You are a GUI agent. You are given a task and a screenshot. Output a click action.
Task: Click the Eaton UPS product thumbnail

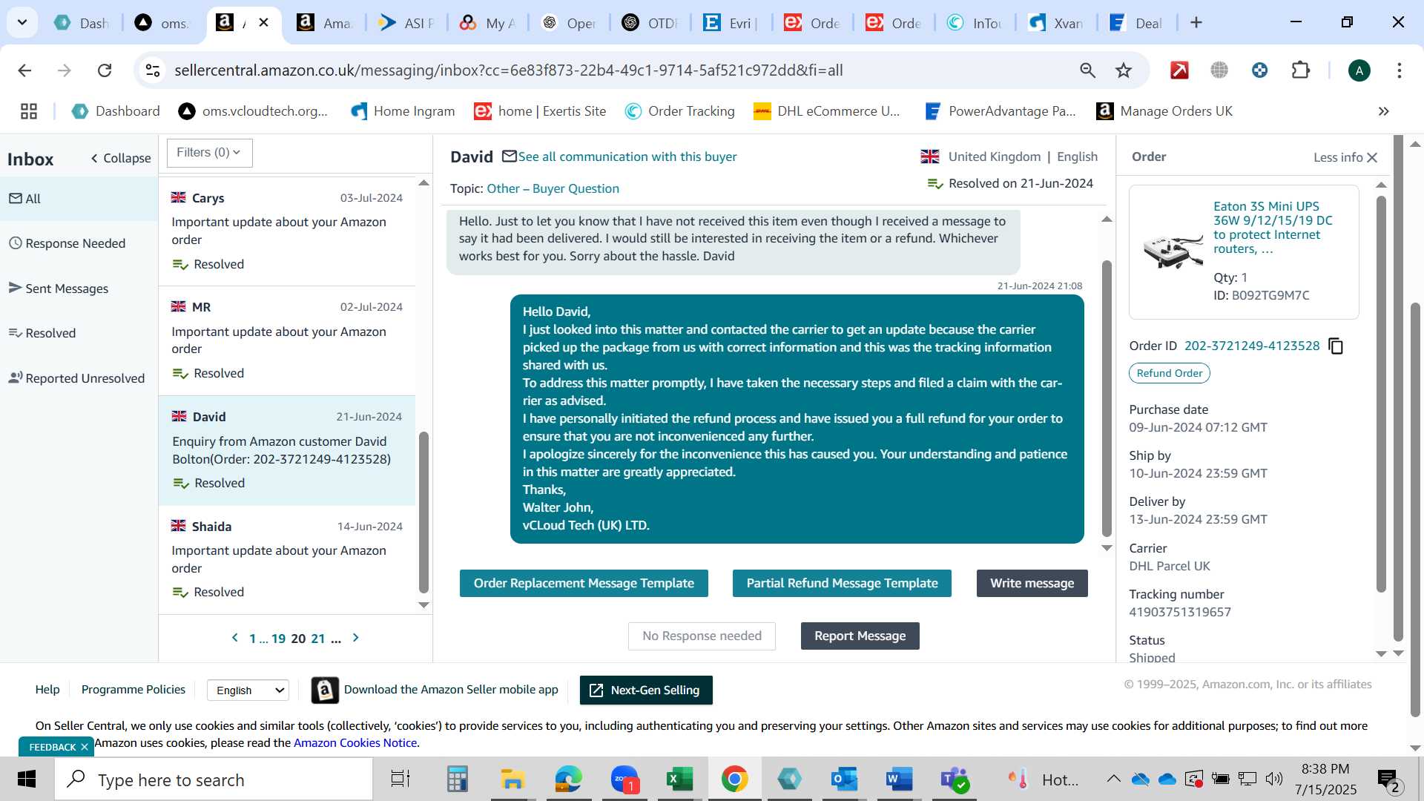pos(1173,252)
